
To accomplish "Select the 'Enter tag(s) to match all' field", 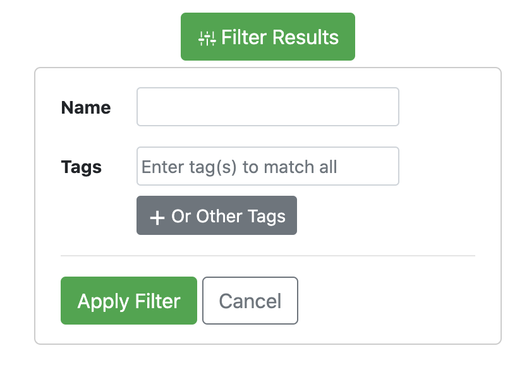I will (268, 166).
